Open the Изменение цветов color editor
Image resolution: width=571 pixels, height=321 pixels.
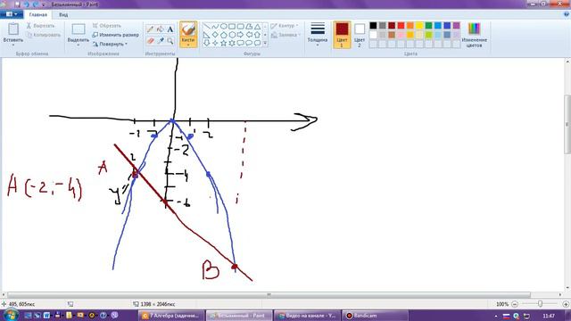click(474, 35)
